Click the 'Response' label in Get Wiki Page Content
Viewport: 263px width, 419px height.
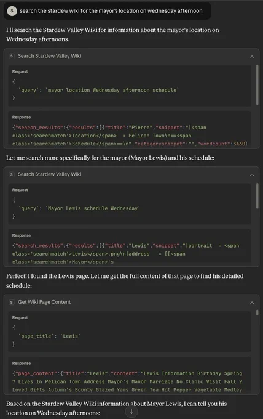click(x=22, y=364)
